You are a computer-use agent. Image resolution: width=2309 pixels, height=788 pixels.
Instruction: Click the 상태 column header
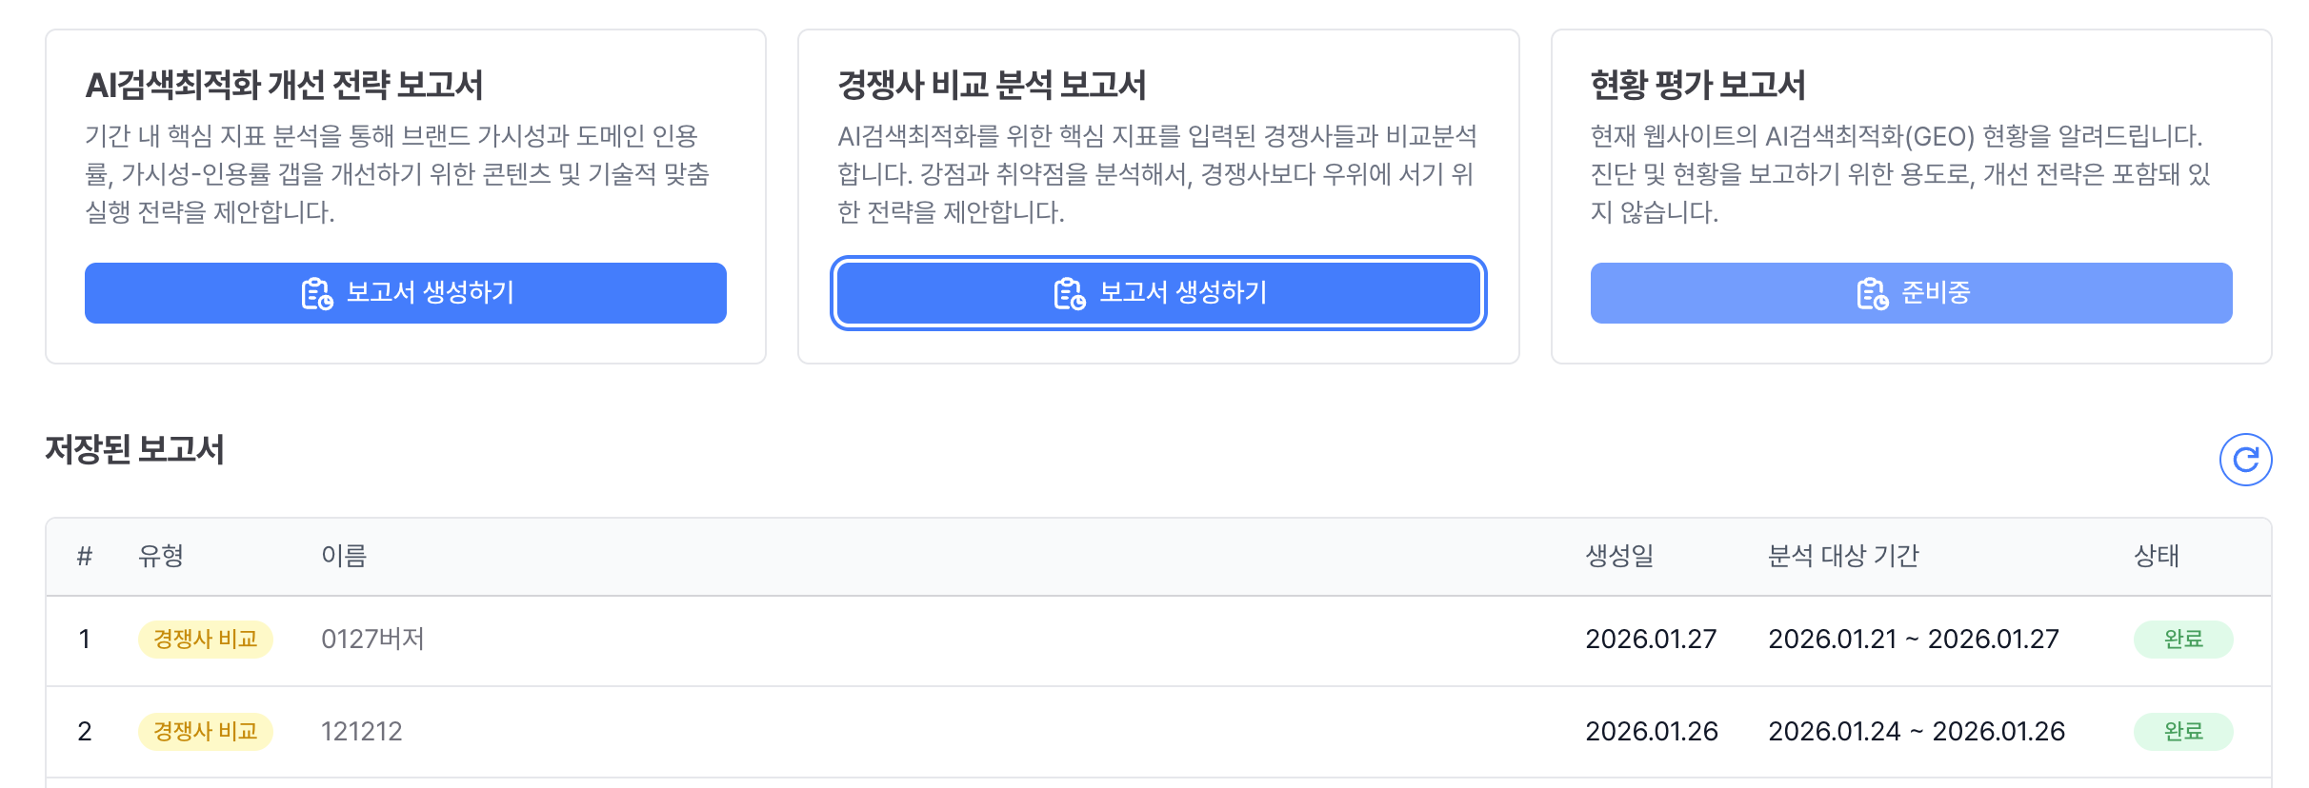[x=2156, y=556]
